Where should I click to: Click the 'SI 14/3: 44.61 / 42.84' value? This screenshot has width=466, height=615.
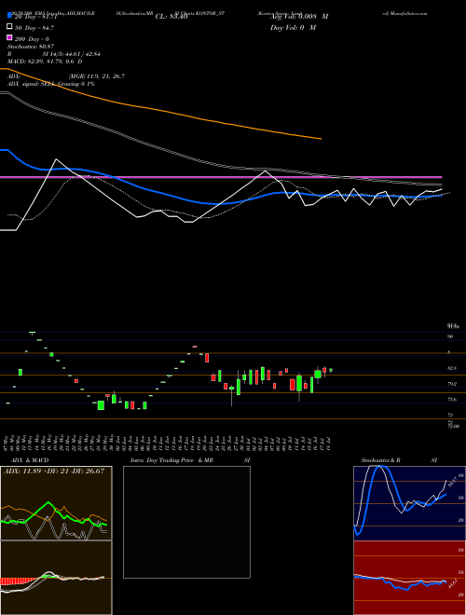click(x=72, y=54)
